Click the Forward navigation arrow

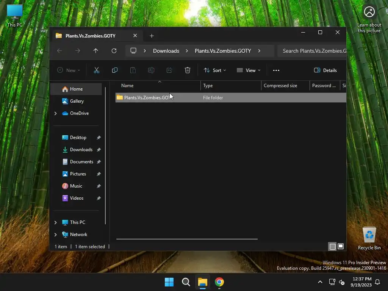(x=78, y=51)
